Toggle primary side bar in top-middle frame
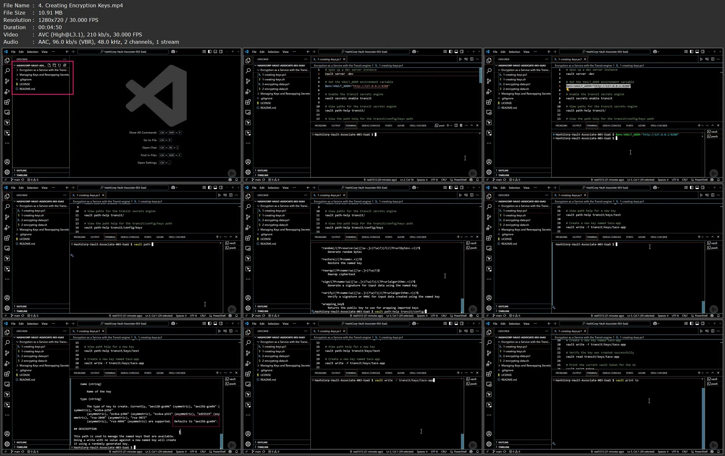 [450, 52]
